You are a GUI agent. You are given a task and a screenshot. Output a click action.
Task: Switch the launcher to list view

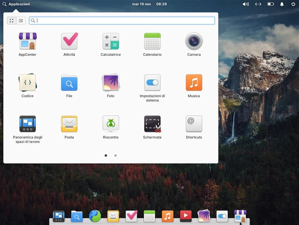(21, 20)
